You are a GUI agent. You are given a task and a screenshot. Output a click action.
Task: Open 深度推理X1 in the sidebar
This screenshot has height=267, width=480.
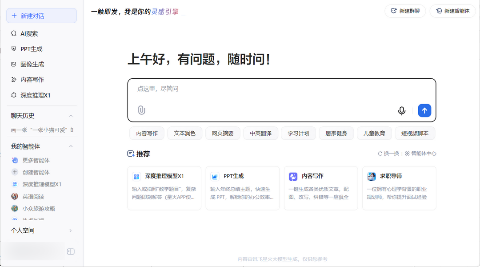[35, 95]
